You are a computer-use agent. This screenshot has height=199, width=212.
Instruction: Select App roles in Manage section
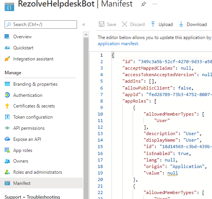pos(23,150)
